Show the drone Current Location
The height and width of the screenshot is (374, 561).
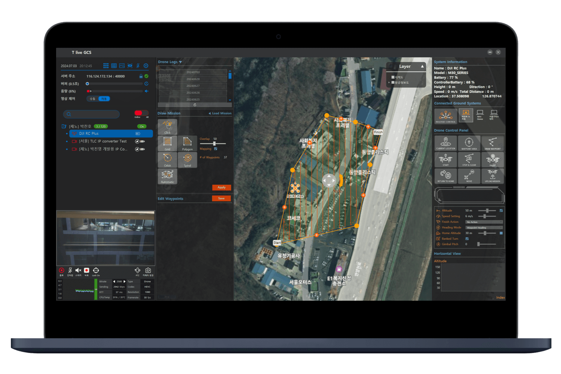pyautogui.click(x=446, y=143)
